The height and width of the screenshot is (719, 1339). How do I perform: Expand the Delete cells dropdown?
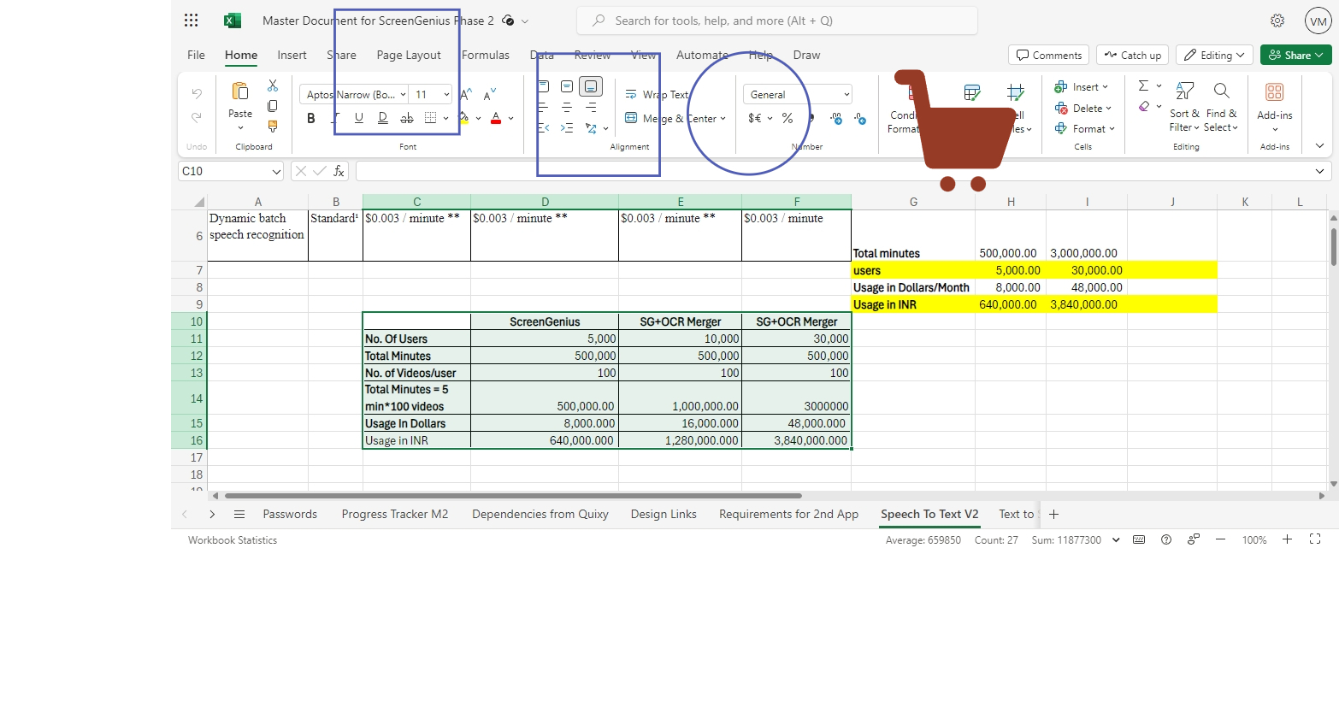coord(1108,109)
